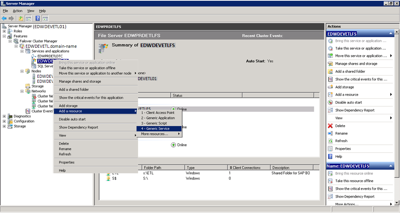Select Add a shared folder in context menu
The width and height of the screenshot is (400, 213).
[x=96, y=89]
